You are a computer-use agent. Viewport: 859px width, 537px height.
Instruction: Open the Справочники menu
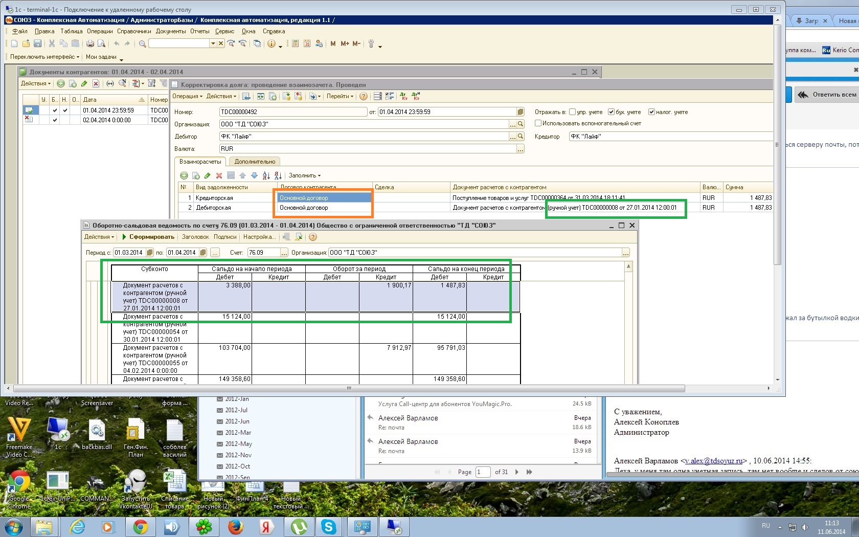click(134, 31)
